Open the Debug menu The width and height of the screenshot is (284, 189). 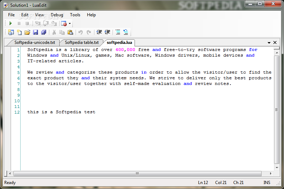coord(57,15)
